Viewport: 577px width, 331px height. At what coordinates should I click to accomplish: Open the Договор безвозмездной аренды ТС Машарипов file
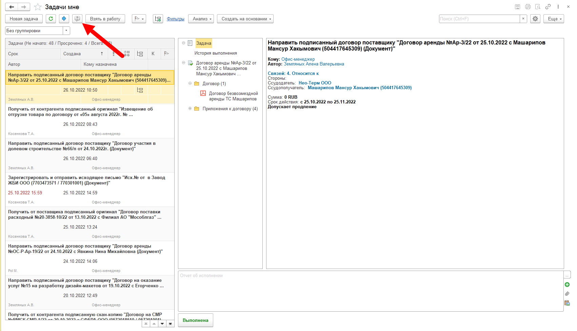click(233, 96)
